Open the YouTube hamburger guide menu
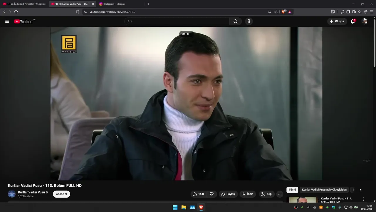Image resolution: width=376 pixels, height=212 pixels. click(7, 21)
